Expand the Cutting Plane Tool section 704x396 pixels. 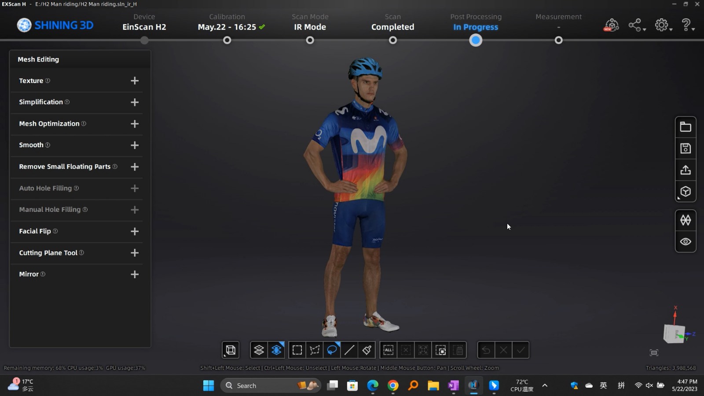(135, 253)
